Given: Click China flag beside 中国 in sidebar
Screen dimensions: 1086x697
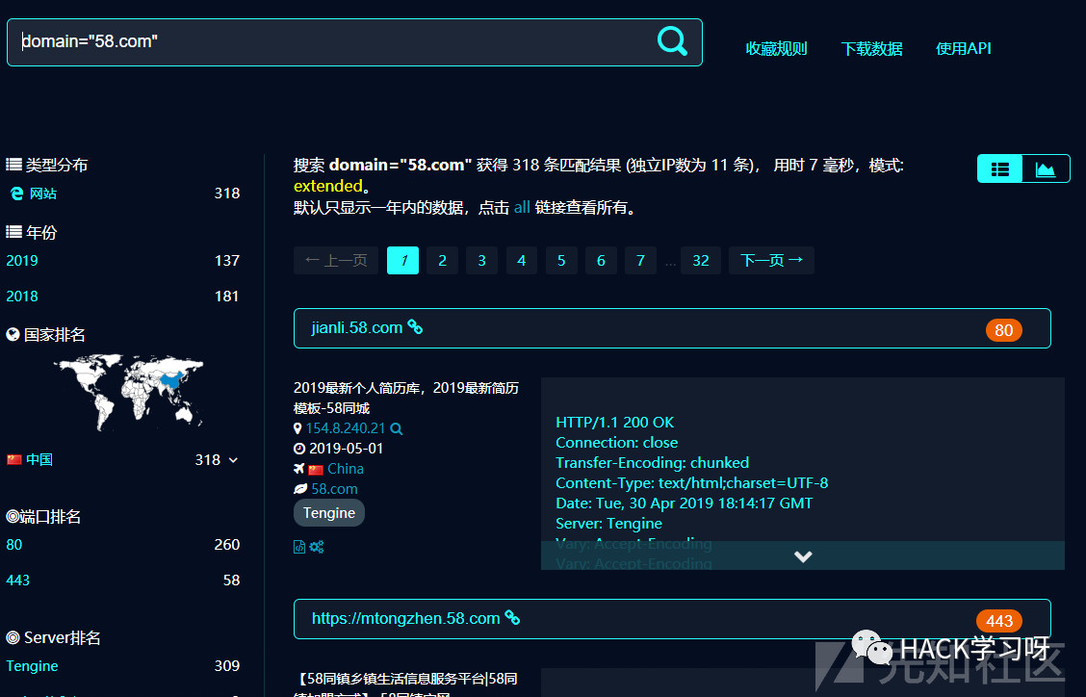Looking at the screenshot, I should 13,459.
